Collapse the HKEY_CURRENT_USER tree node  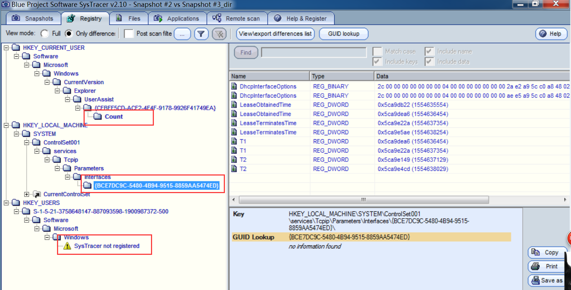pyautogui.click(x=6, y=48)
